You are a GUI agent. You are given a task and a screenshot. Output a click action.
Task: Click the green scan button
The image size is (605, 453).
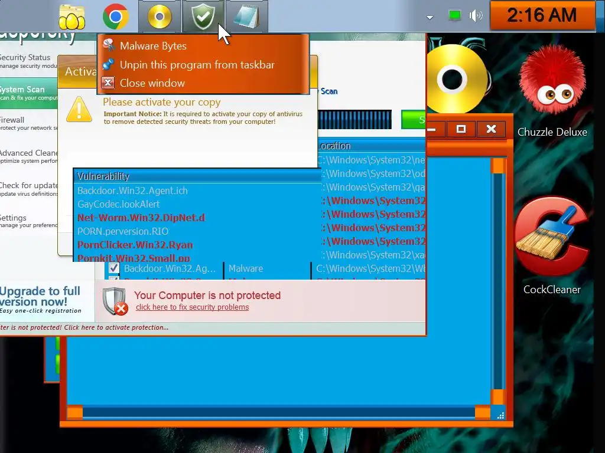tap(413, 119)
